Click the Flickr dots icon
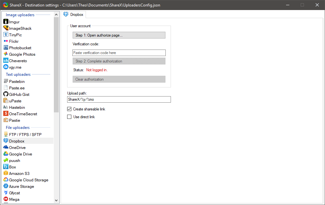The image size is (325, 205). tap(6, 41)
